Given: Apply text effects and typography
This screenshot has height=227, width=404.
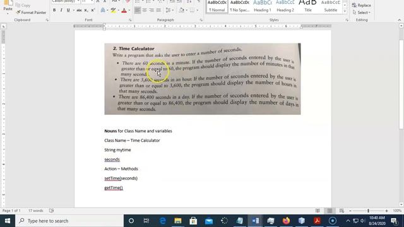Looking at the screenshot, I should 103,10.
